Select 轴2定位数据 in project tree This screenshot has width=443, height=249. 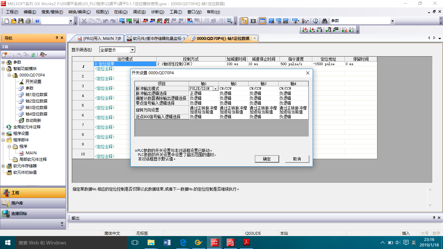point(36,101)
